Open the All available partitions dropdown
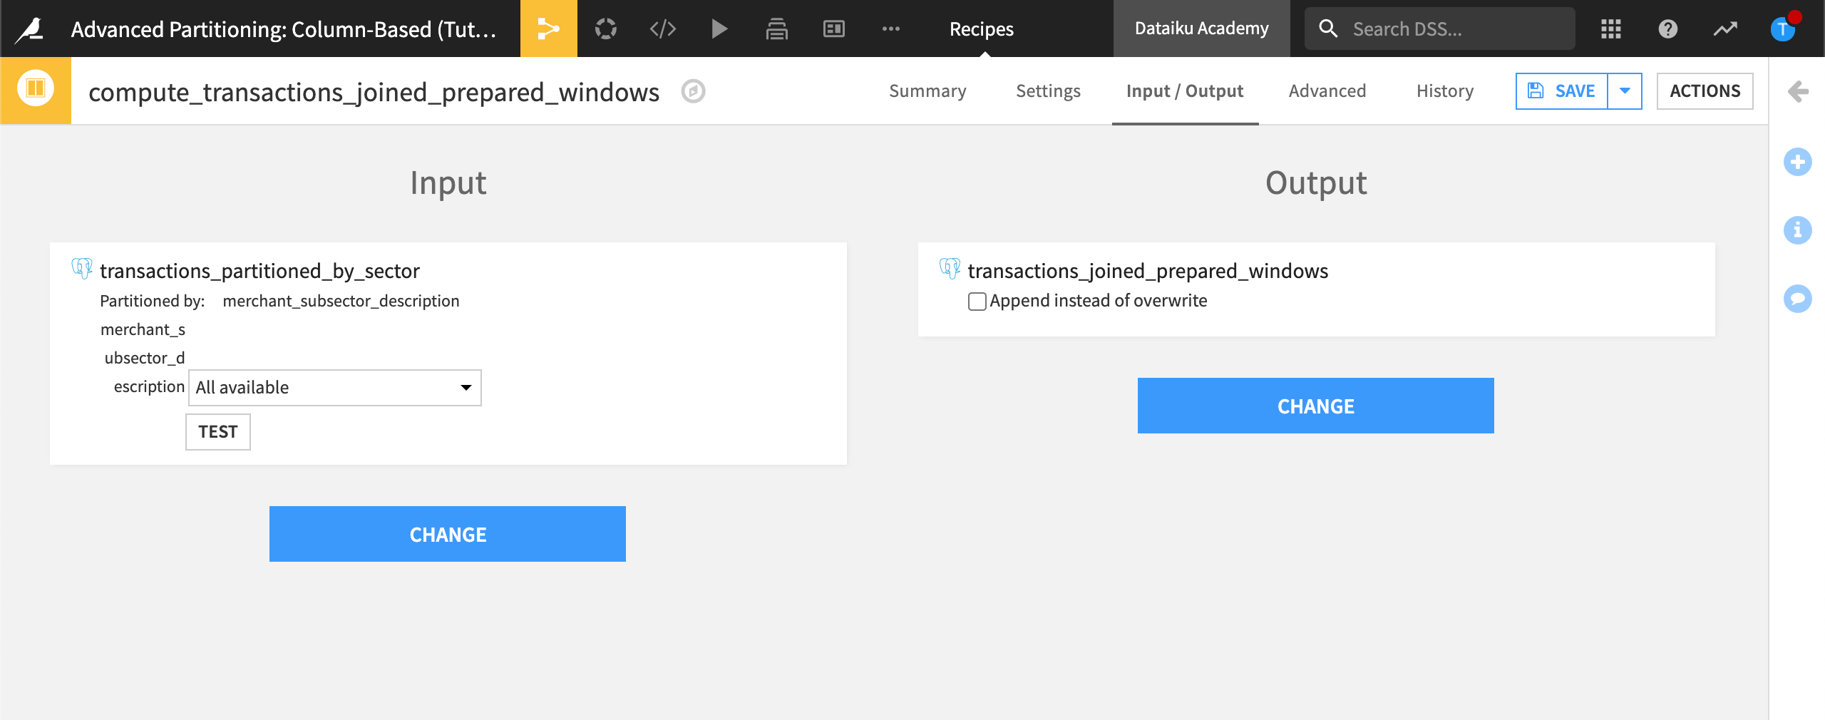 [x=334, y=387]
